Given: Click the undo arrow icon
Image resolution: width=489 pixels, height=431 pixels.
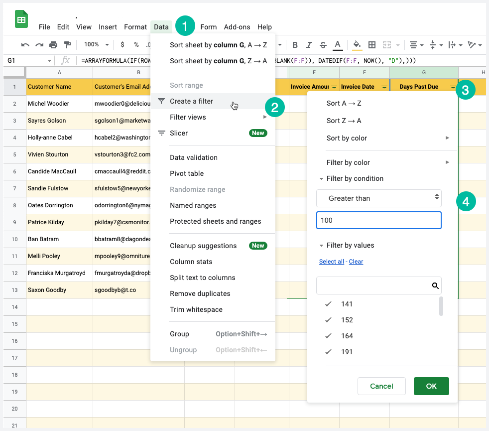Looking at the screenshot, I should (x=25, y=45).
